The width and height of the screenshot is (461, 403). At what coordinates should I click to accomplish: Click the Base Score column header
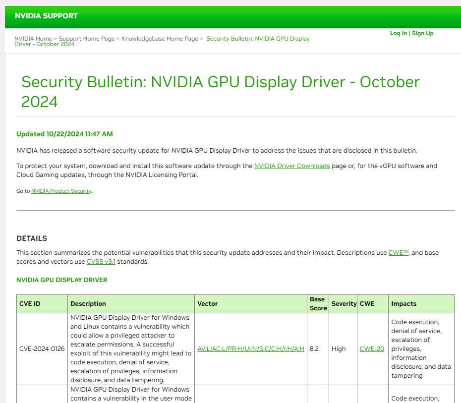(x=318, y=304)
